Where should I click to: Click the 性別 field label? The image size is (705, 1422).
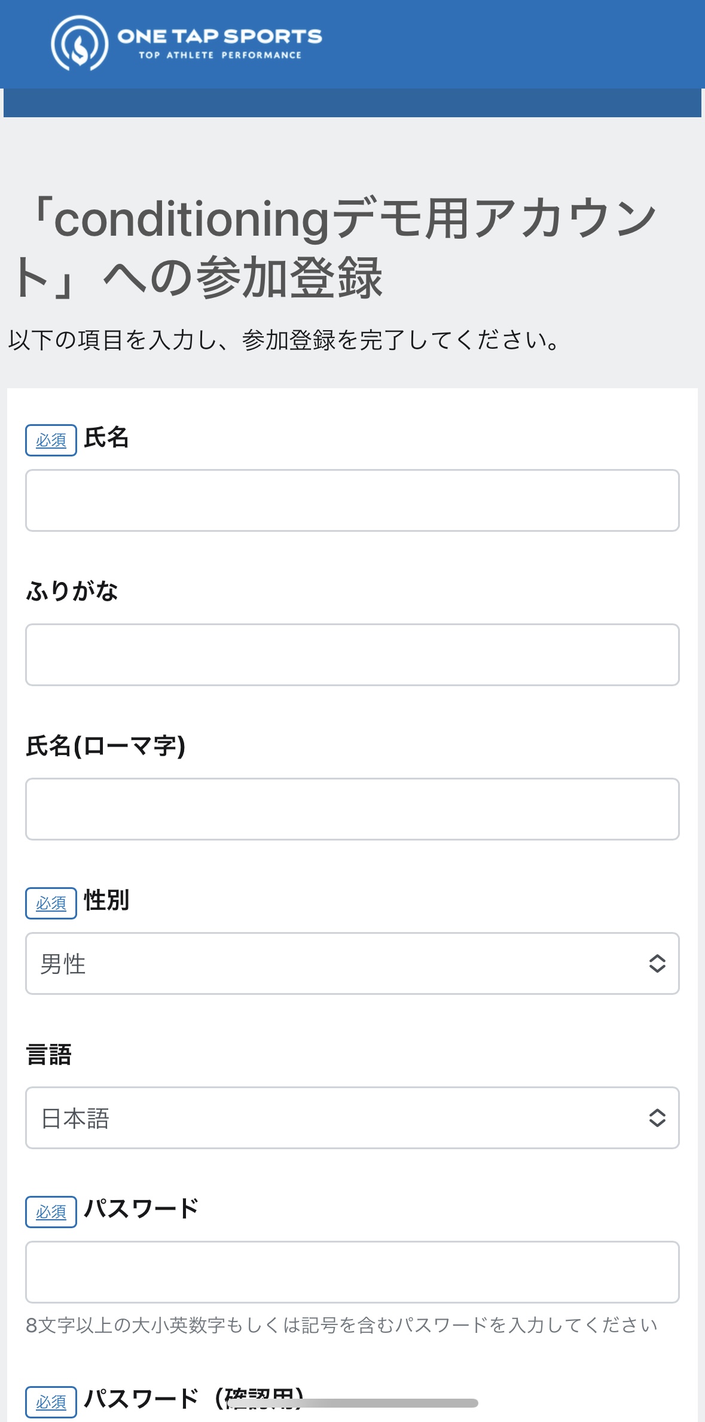pos(106,900)
